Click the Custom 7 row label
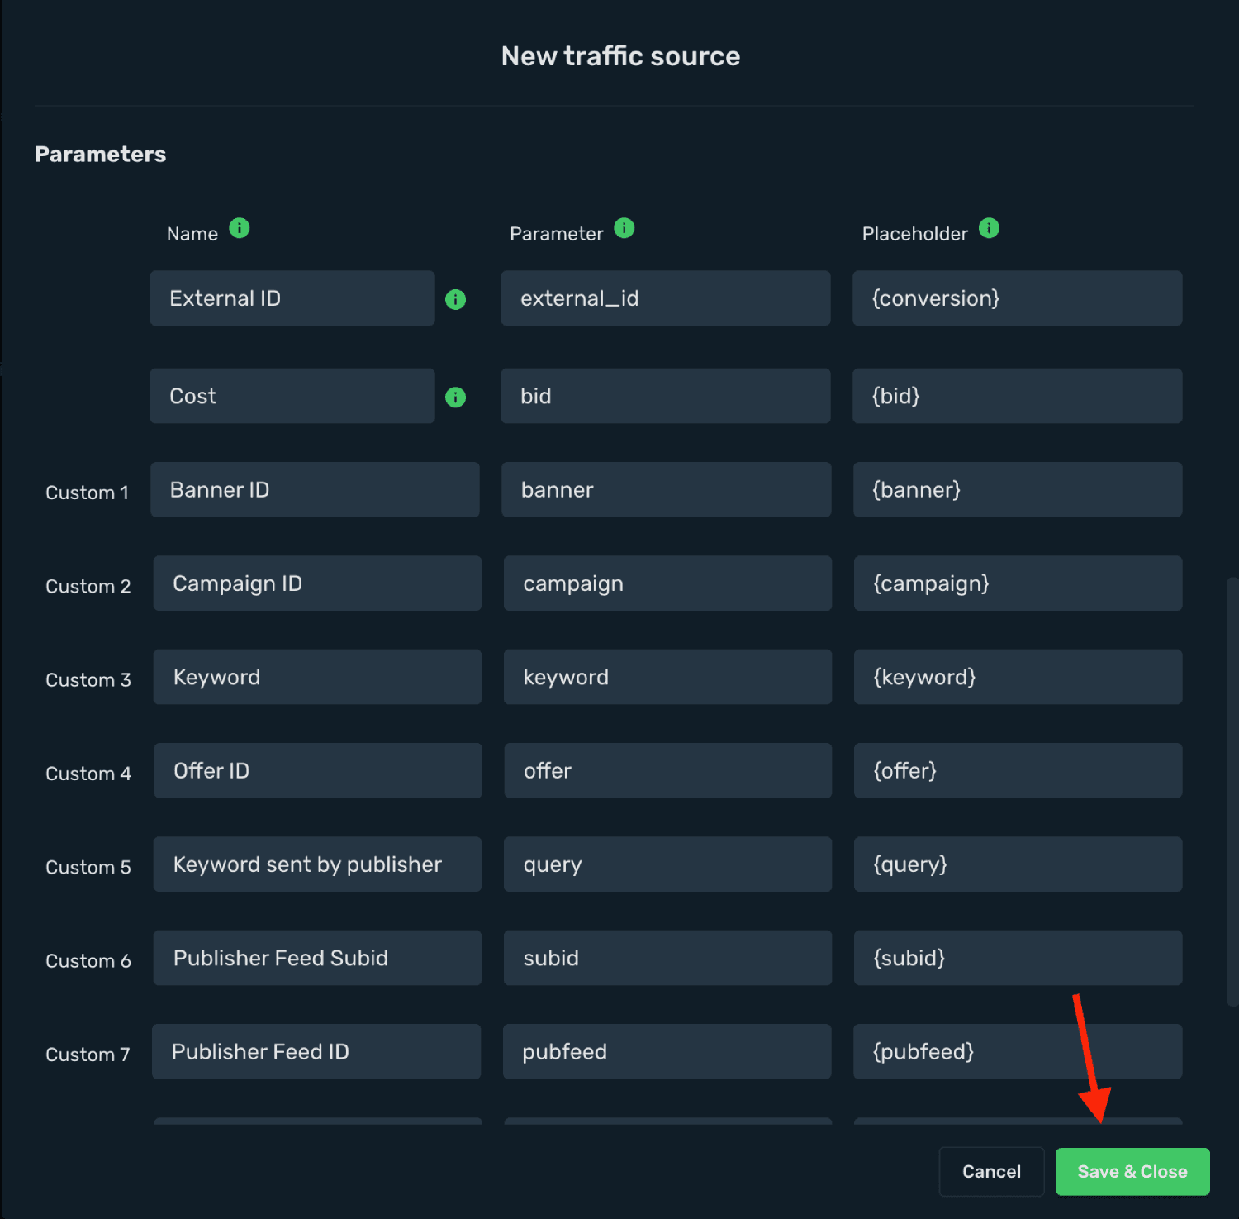 (88, 1055)
